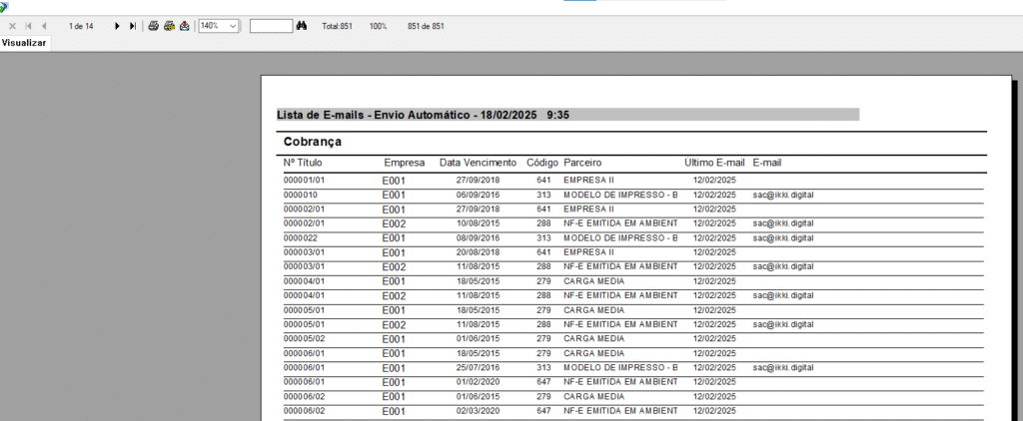Click 'sac@ikki.digital' in the 25/07/2016 row
Viewport: 1023px width, 421px height.
click(783, 367)
